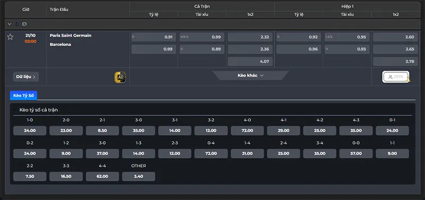This screenshot has height=200, width=425.
Task: Pick first-half 1x2 odds 2.60
Action: (395, 37)
